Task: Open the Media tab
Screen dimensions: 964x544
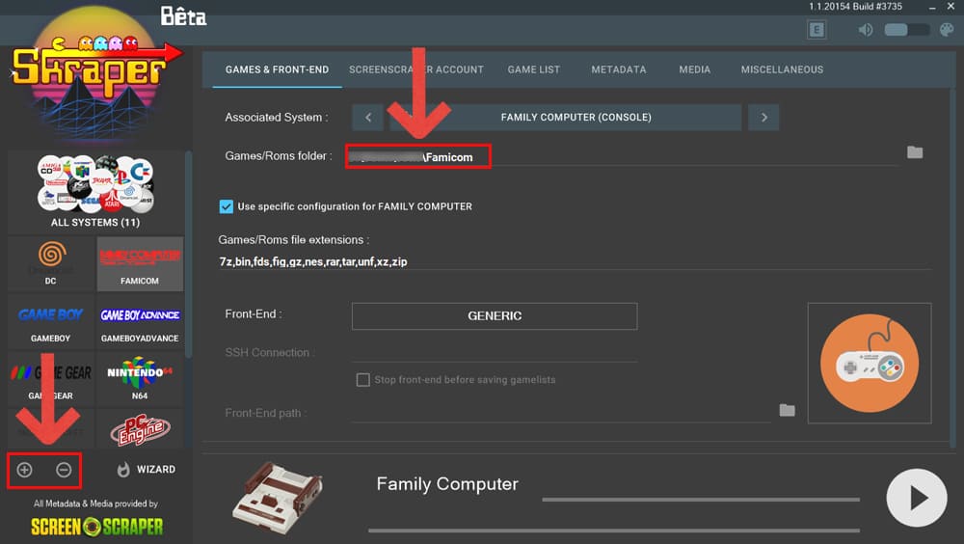Action: [x=695, y=69]
